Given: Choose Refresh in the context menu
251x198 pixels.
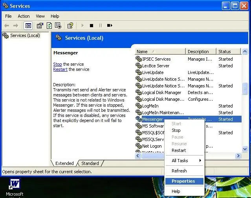Looking at the screenshot, I should click(x=184, y=171).
